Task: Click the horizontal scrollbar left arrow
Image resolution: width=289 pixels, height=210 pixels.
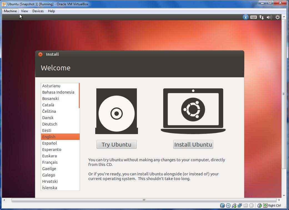Action: pos(4,200)
